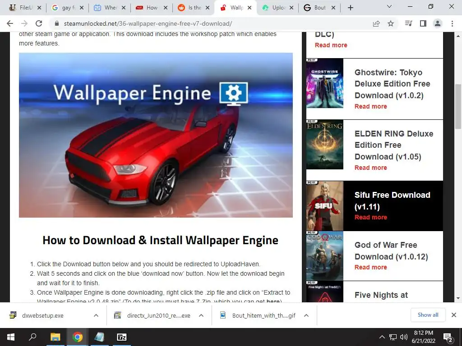Close the 'Wallp' tab
This screenshot has height=346, width=462.
click(249, 8)
